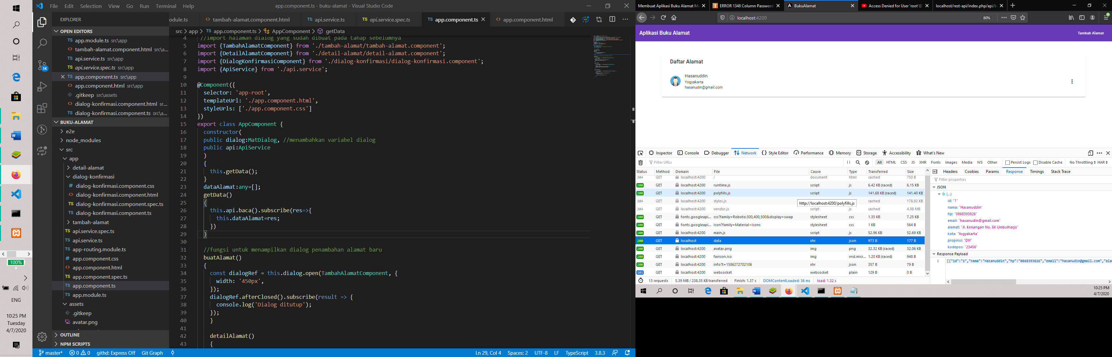This screenshot has height=357, width=1112.
Task: Open the Firefox hamburger menu
Action: click(1106, 18)
